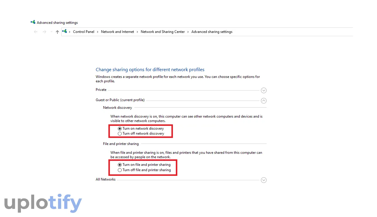Image resolution: width=377 pixels, height=217 pixels.
Task: Click the Back arrow in navigation bar
Action: tap(36, 32)
